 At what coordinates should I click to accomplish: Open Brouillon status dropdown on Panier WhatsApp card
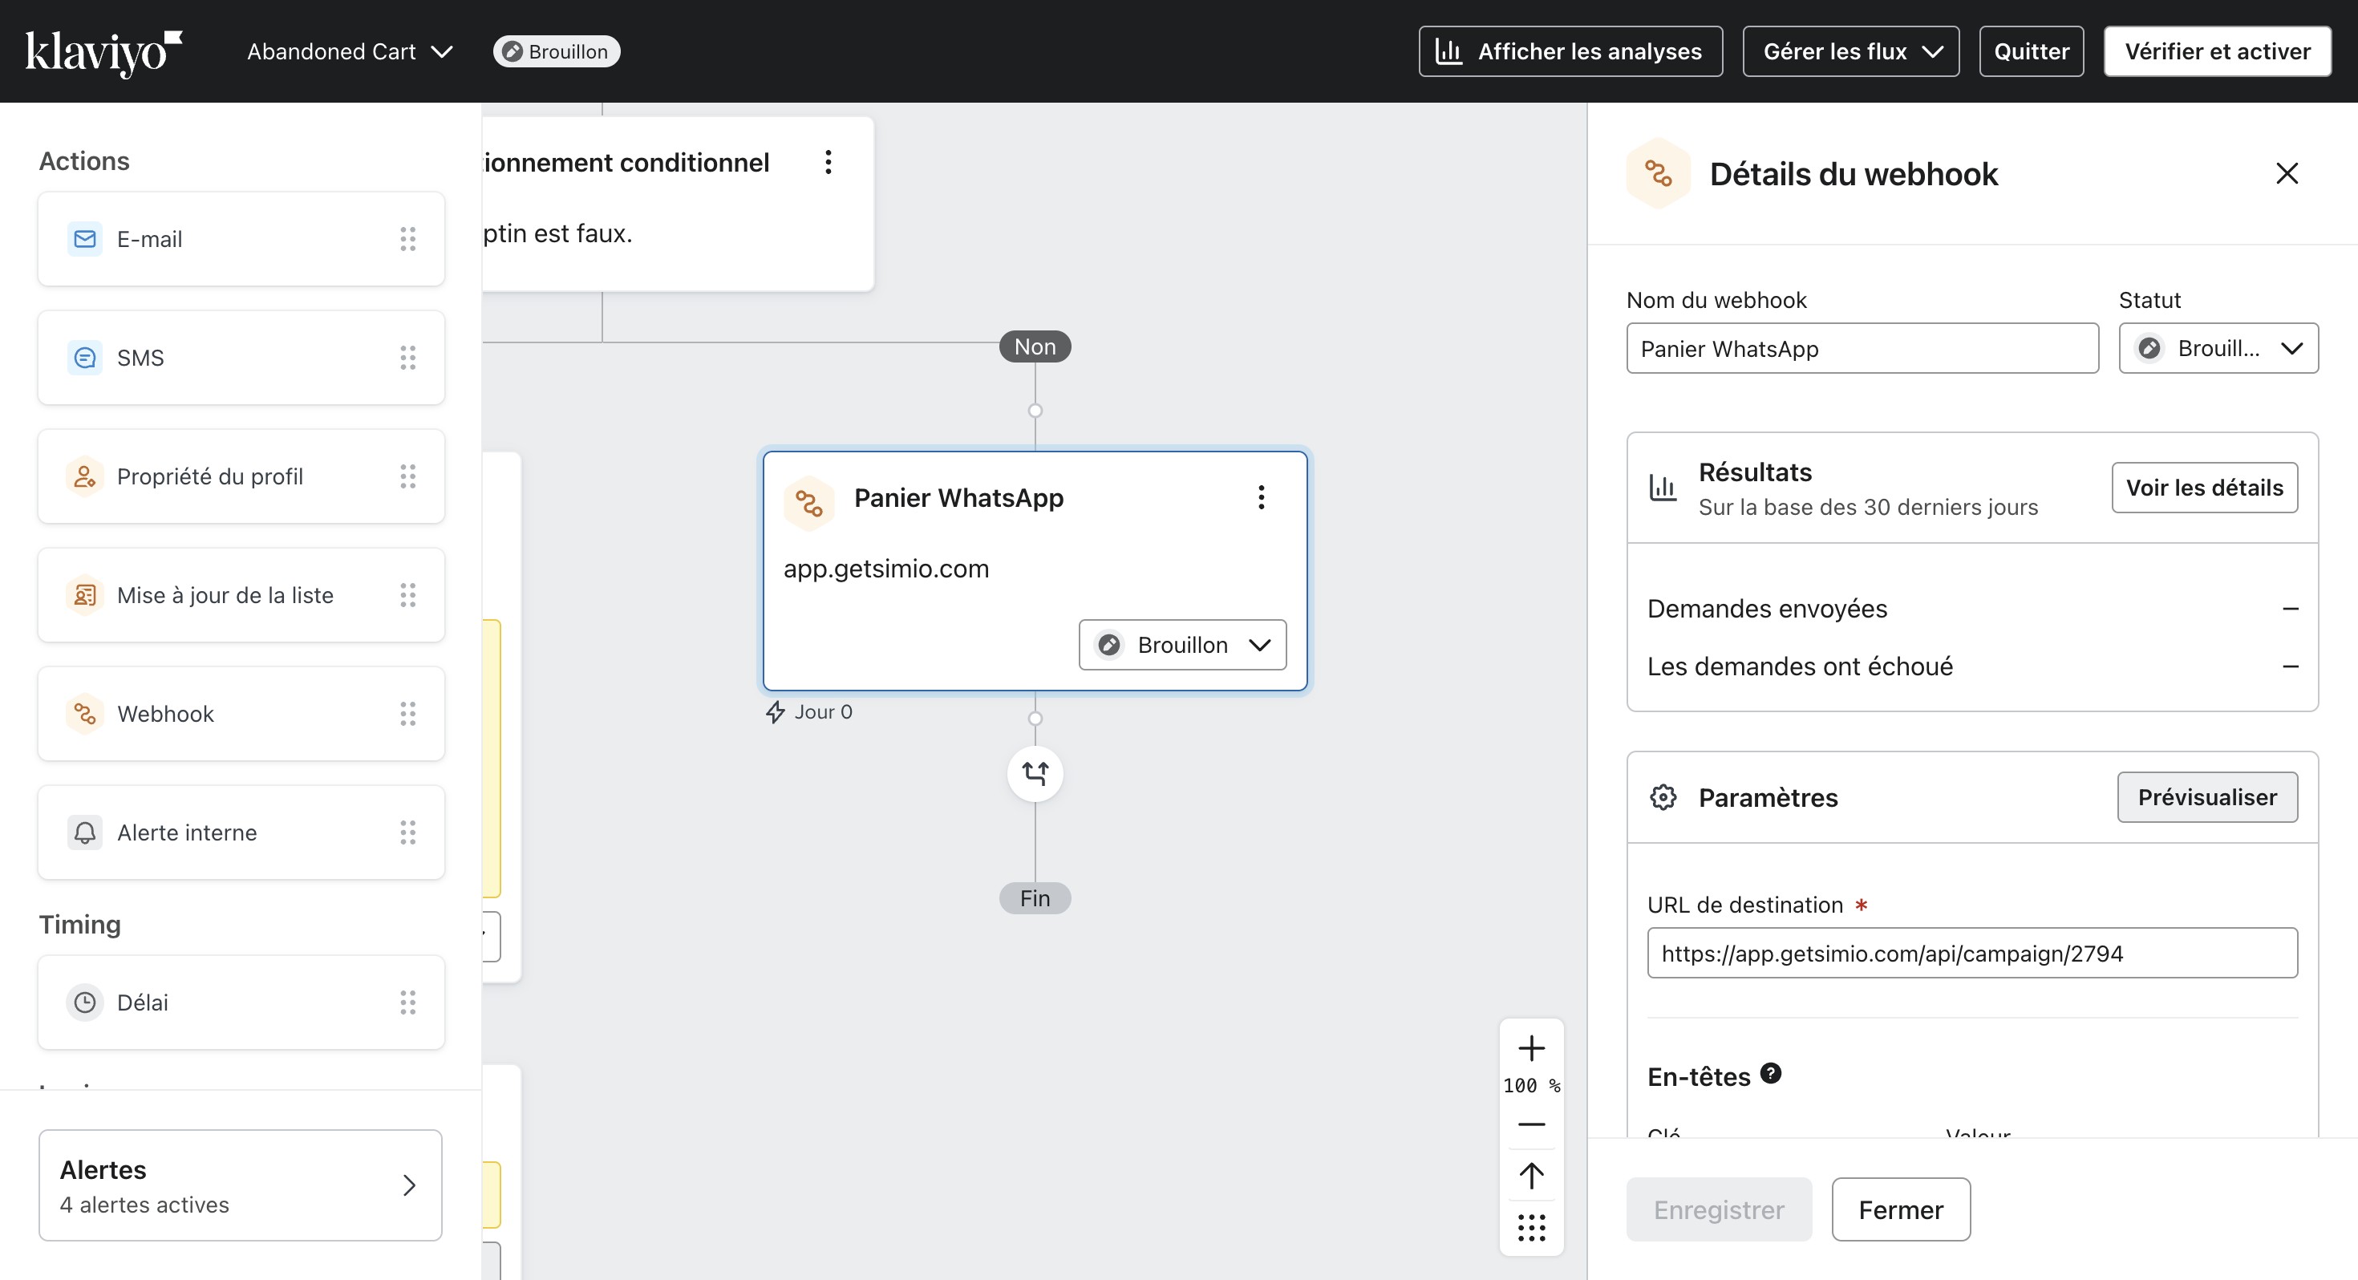[1181, 645]
